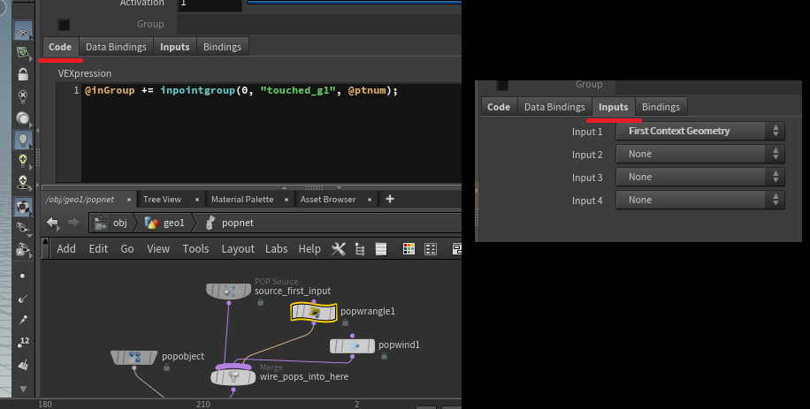The width and height of the screenshot is (810, 409).
Task: Click the tree view toggle icon in network toolbar
Action: coord(360,249)
